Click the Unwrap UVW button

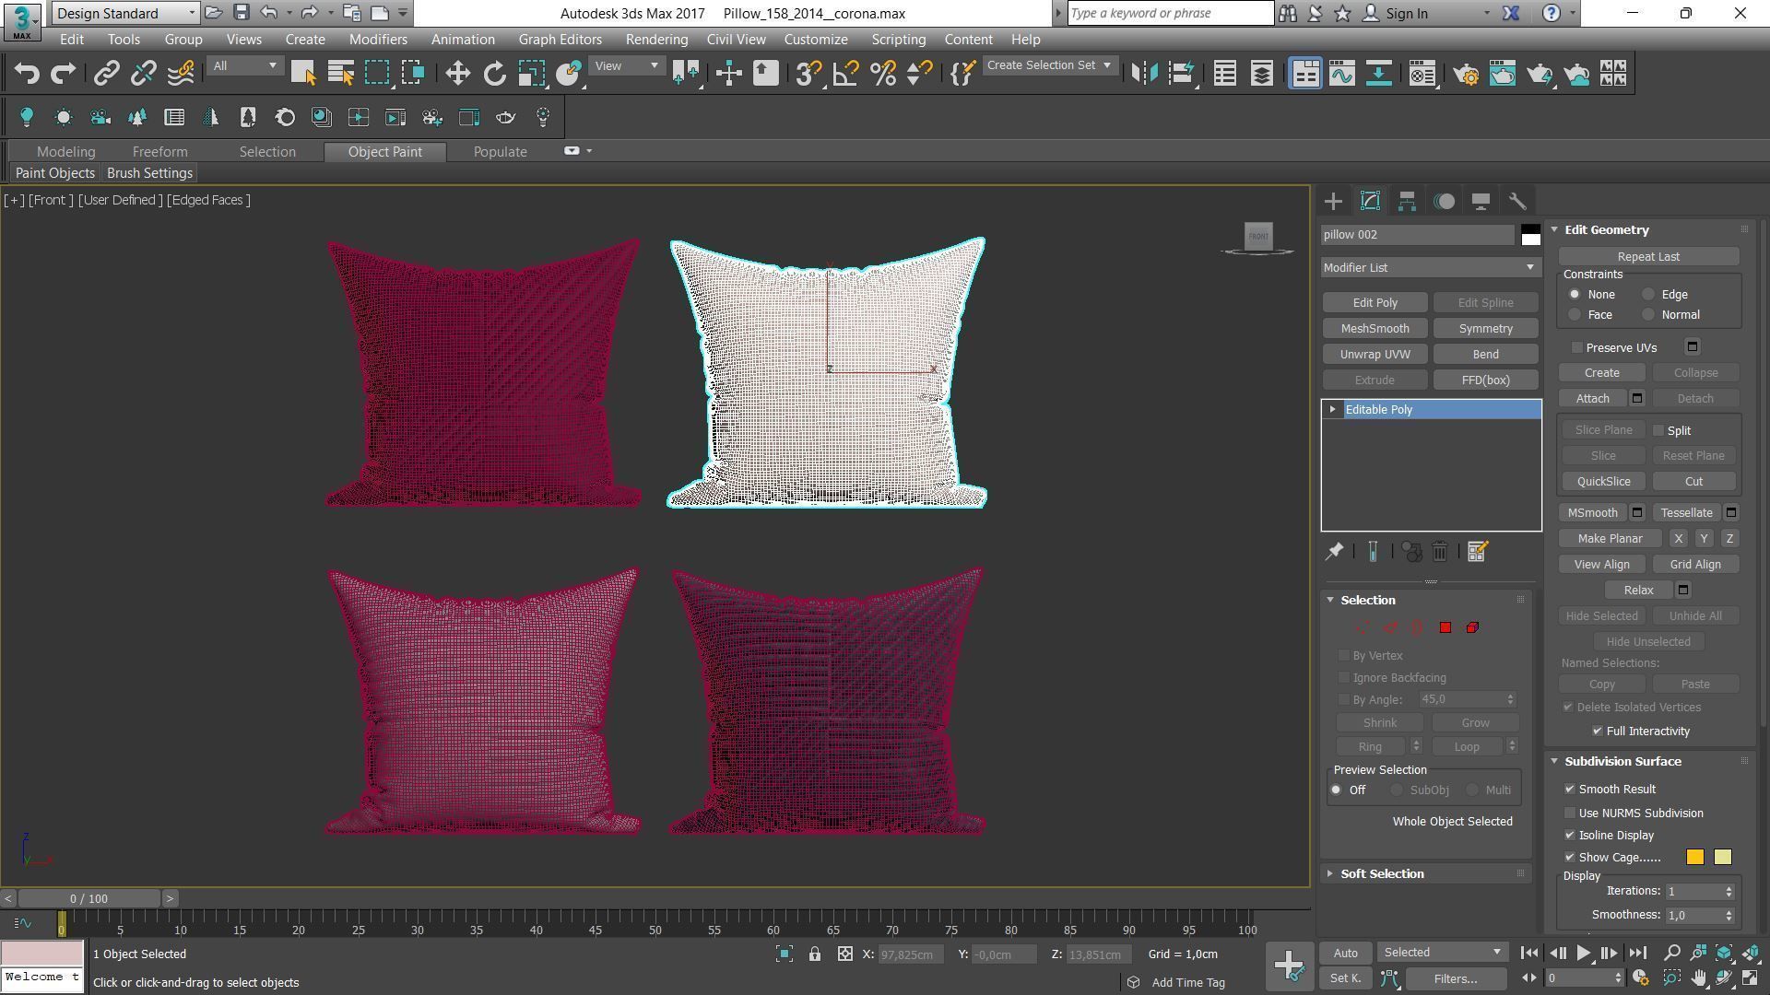1375,354
